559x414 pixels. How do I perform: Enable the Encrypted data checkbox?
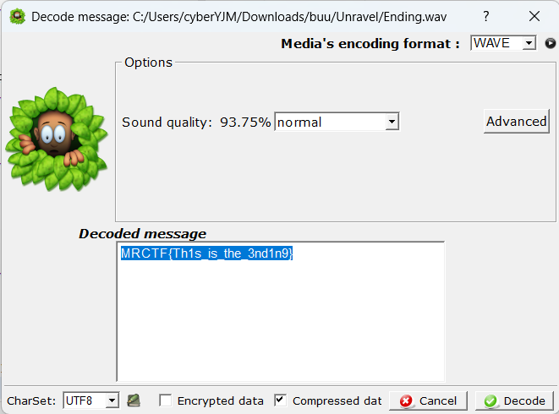[166, 400]
